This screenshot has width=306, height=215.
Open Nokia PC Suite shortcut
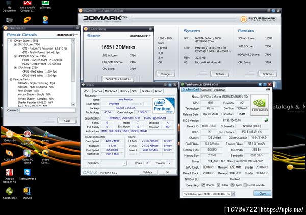click(x=28, y=157)
